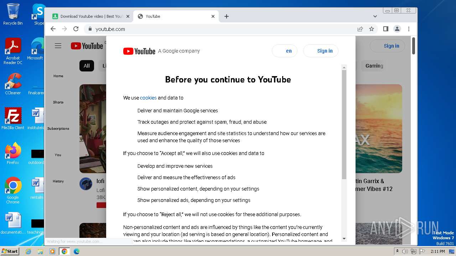Click Sign in button in consent dialog
This screenshot has width=456, height=256.
click(321, 51)
